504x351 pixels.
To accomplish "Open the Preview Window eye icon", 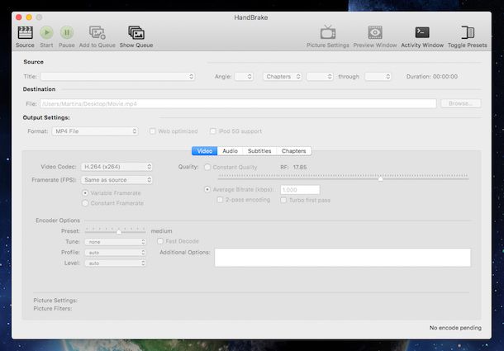I will [x=375, y=32].
